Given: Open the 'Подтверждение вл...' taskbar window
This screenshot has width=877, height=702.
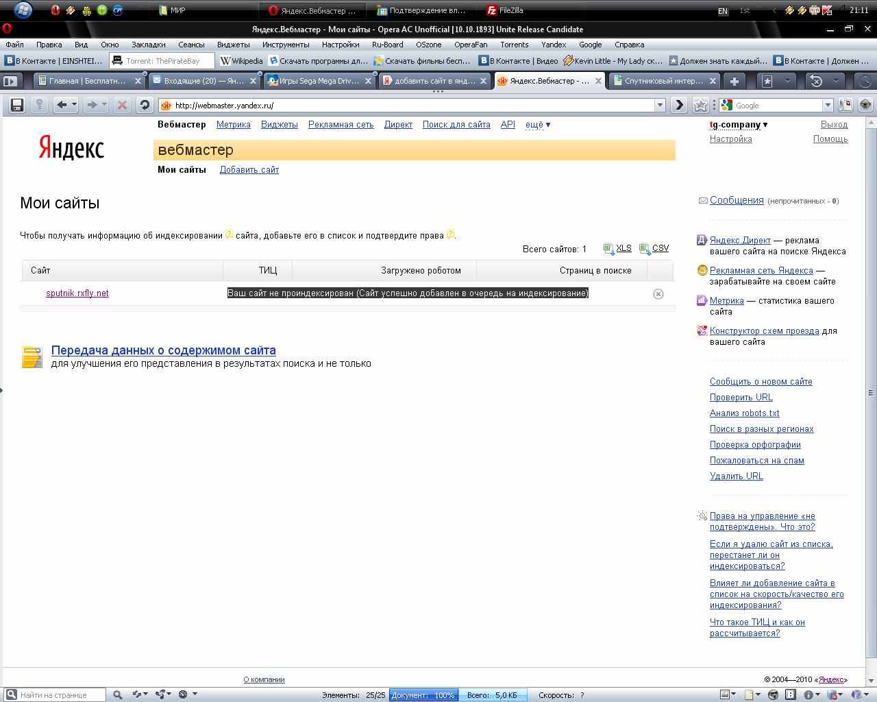Looking at the screenshot, I should [421, 10].
